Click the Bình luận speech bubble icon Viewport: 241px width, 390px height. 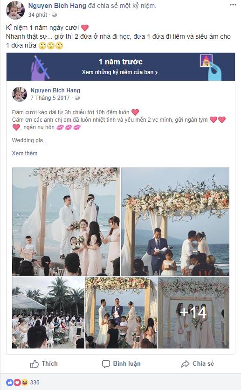[106, 364]
